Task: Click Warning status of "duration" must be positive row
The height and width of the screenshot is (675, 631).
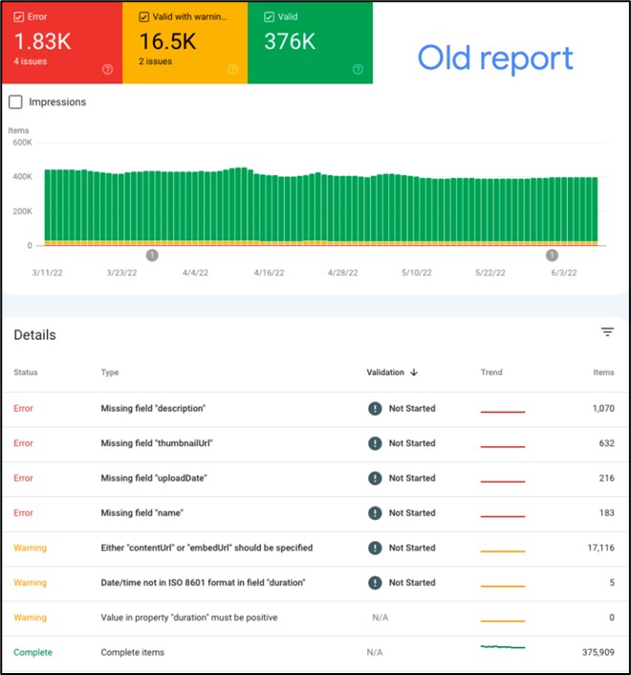Action: pos(30,618)
